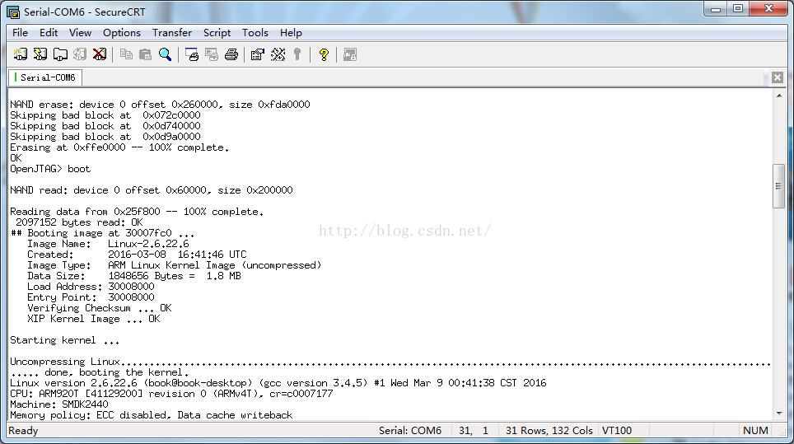
Task: Click 'CPU: ARM920T' line
Action: tap(171, 394)
